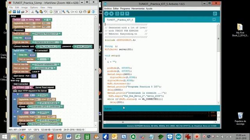Copy image in IrfanView toolbar

37,12
